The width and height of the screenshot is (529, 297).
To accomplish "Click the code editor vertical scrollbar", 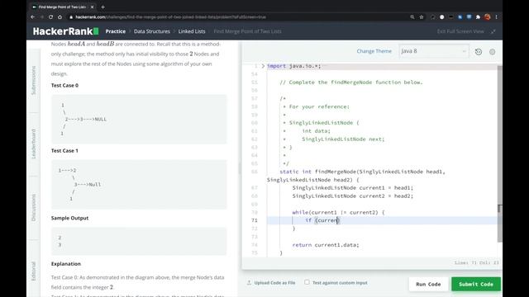I will [x=499, y=153].
